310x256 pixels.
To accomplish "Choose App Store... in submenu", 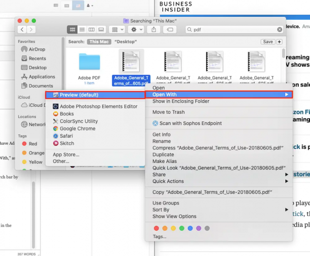I will tap(95, 154).
